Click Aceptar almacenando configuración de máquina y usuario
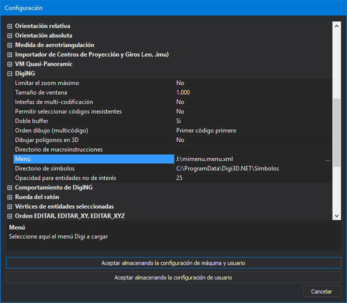347x303 pixels. click(x=173, y=263)
